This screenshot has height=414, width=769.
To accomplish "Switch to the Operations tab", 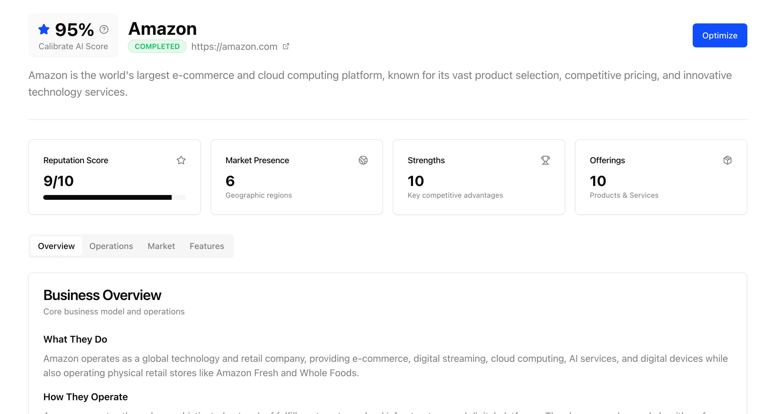I will [111, 246].
